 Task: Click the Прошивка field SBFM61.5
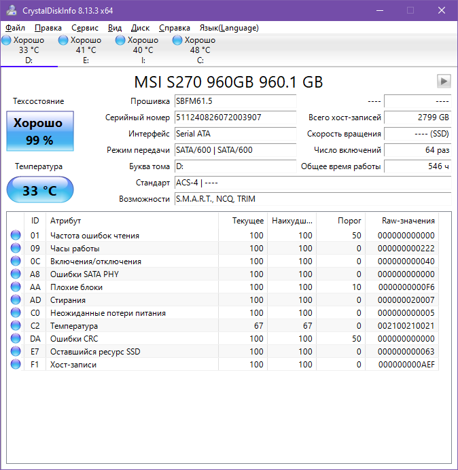235,101
